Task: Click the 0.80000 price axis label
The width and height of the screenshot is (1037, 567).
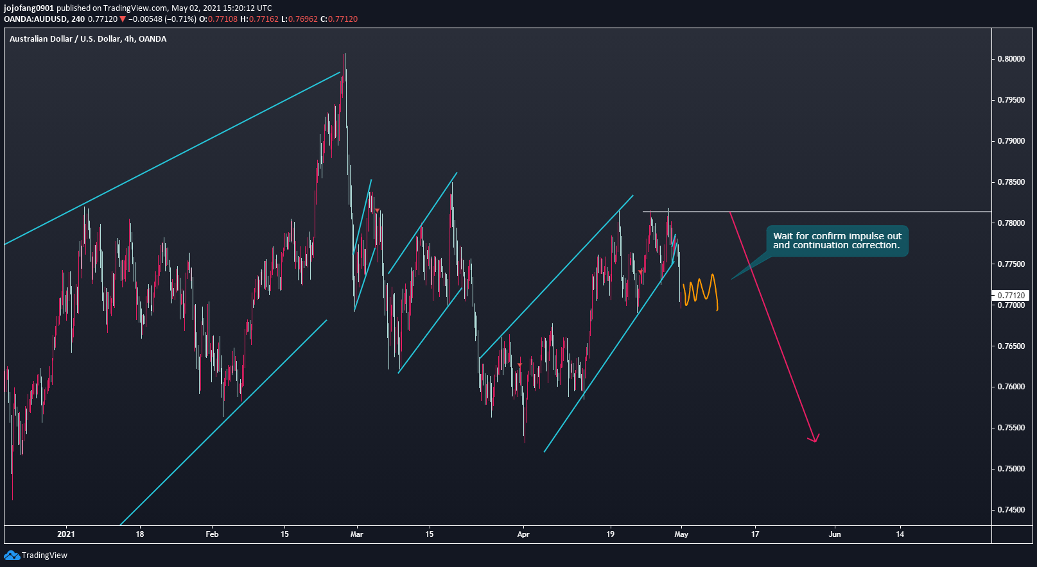Action: tap(1011, 59)
